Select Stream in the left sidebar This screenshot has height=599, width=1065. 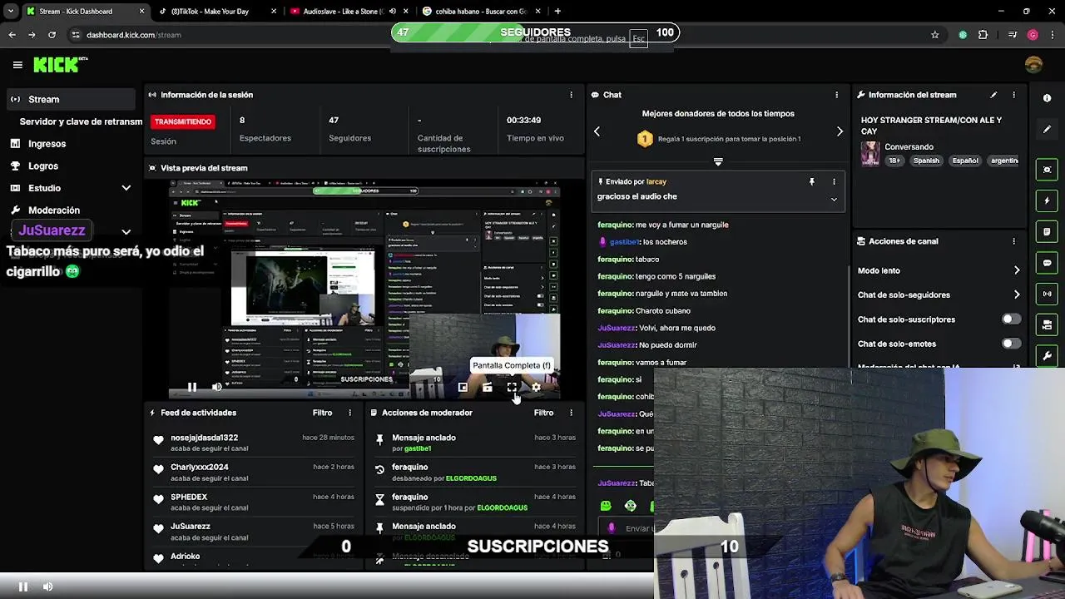72,99
